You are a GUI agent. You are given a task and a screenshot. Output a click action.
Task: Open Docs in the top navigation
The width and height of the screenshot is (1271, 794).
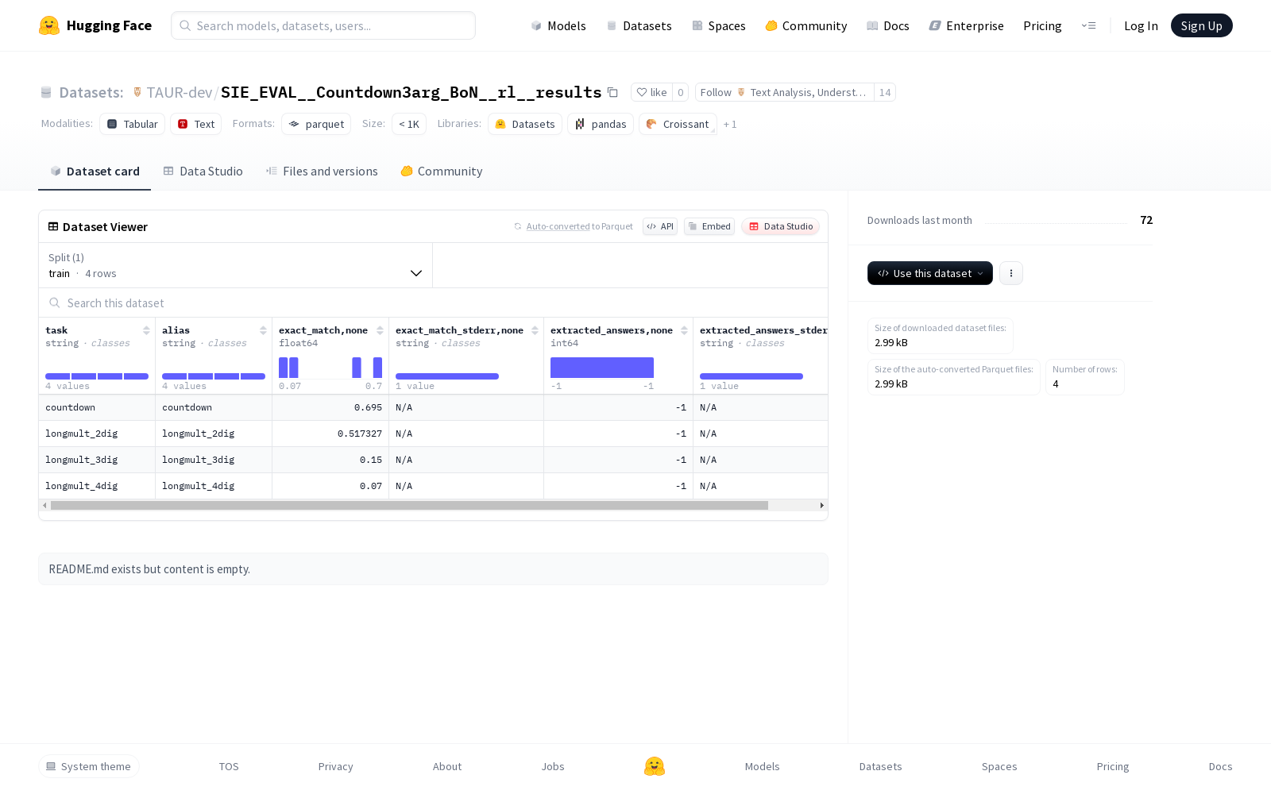coord(888,25)
